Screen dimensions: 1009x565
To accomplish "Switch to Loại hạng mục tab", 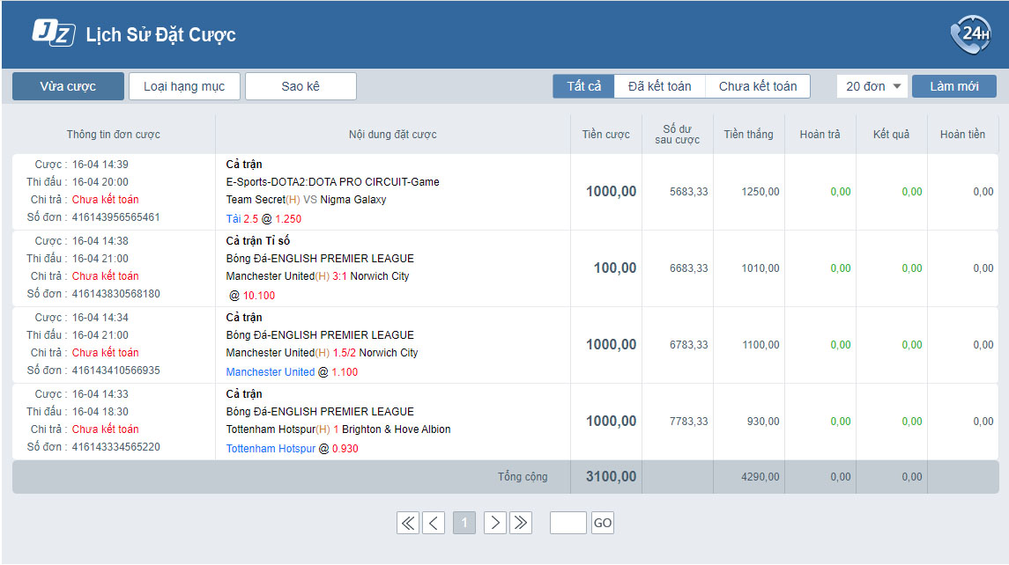I will click(184, 86).
